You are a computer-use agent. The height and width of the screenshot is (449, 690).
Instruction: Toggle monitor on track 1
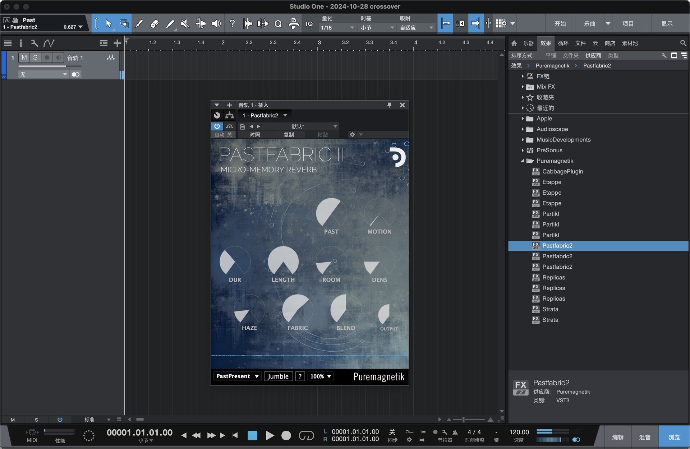[58, 57]
